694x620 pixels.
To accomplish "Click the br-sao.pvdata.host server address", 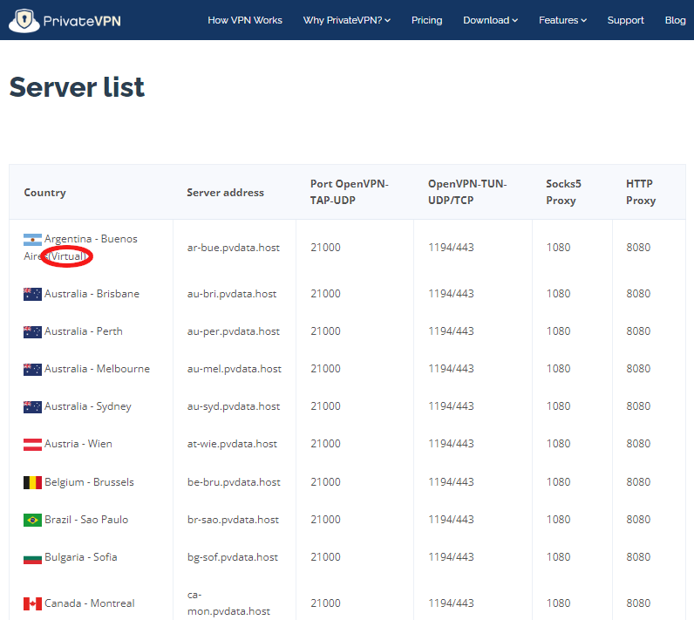I will 233,520.
